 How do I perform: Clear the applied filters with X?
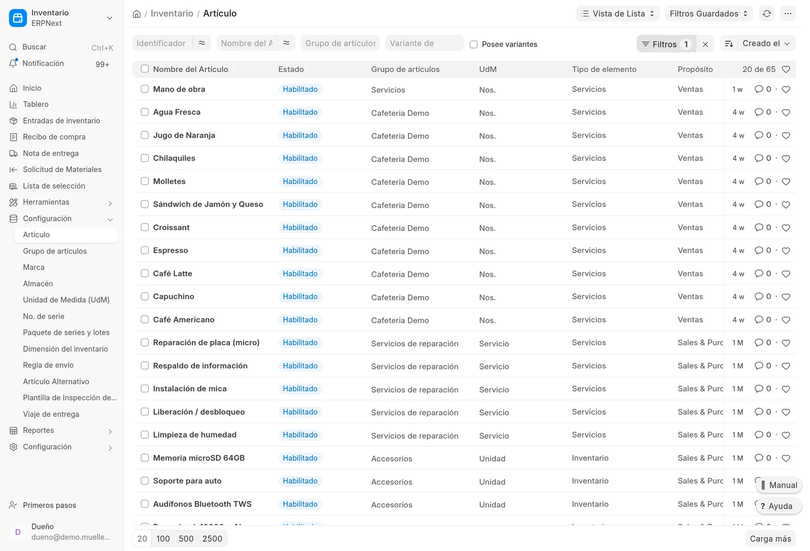[x=705, y=44]
